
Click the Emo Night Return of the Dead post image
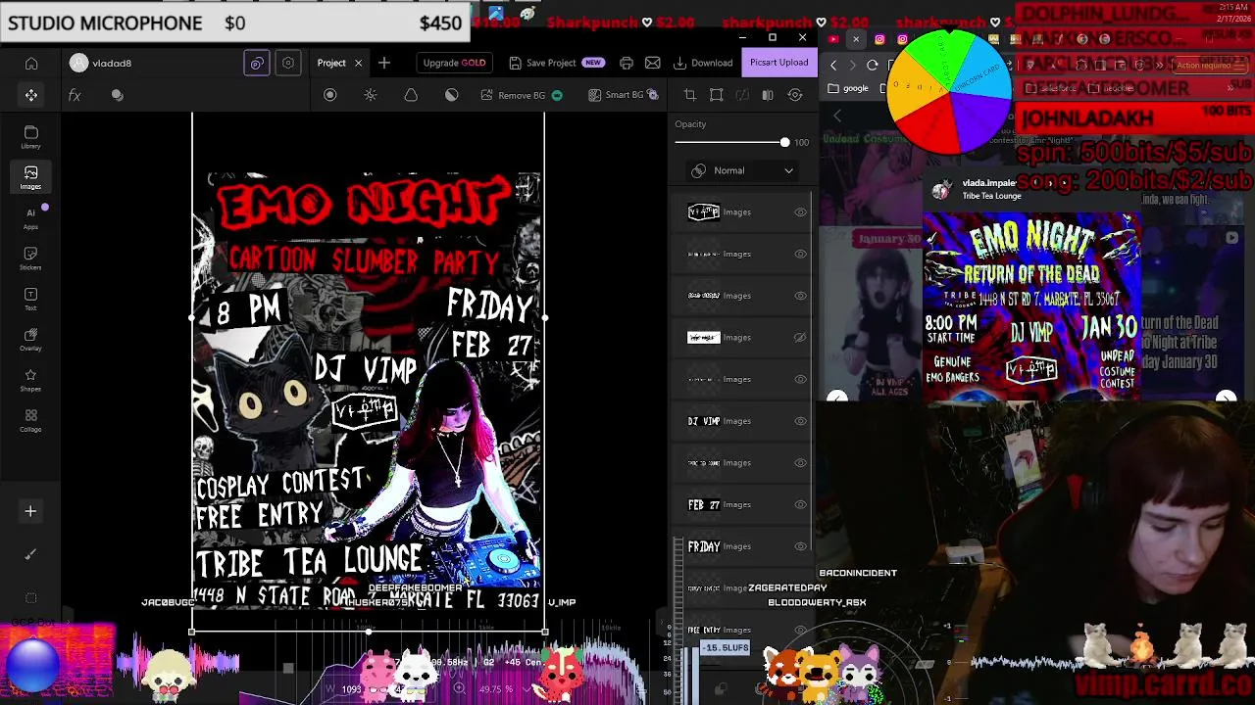point(1031,306)
